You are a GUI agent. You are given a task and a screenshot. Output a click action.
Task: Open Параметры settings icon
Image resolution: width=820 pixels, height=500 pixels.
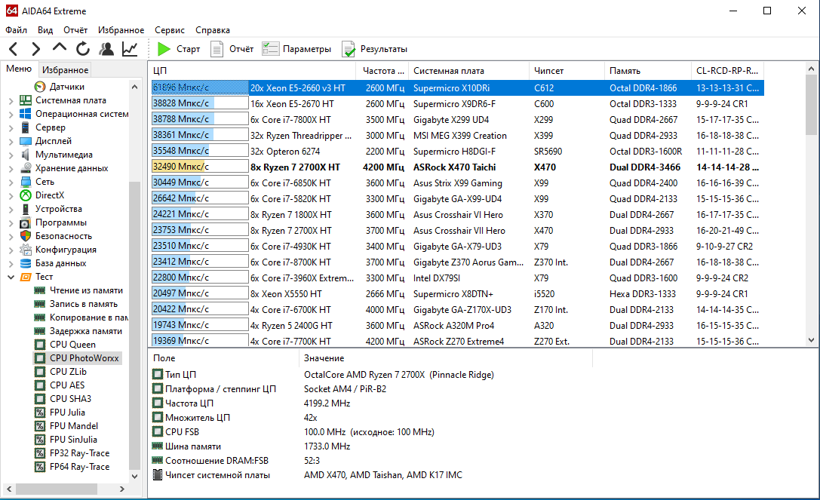270,49
